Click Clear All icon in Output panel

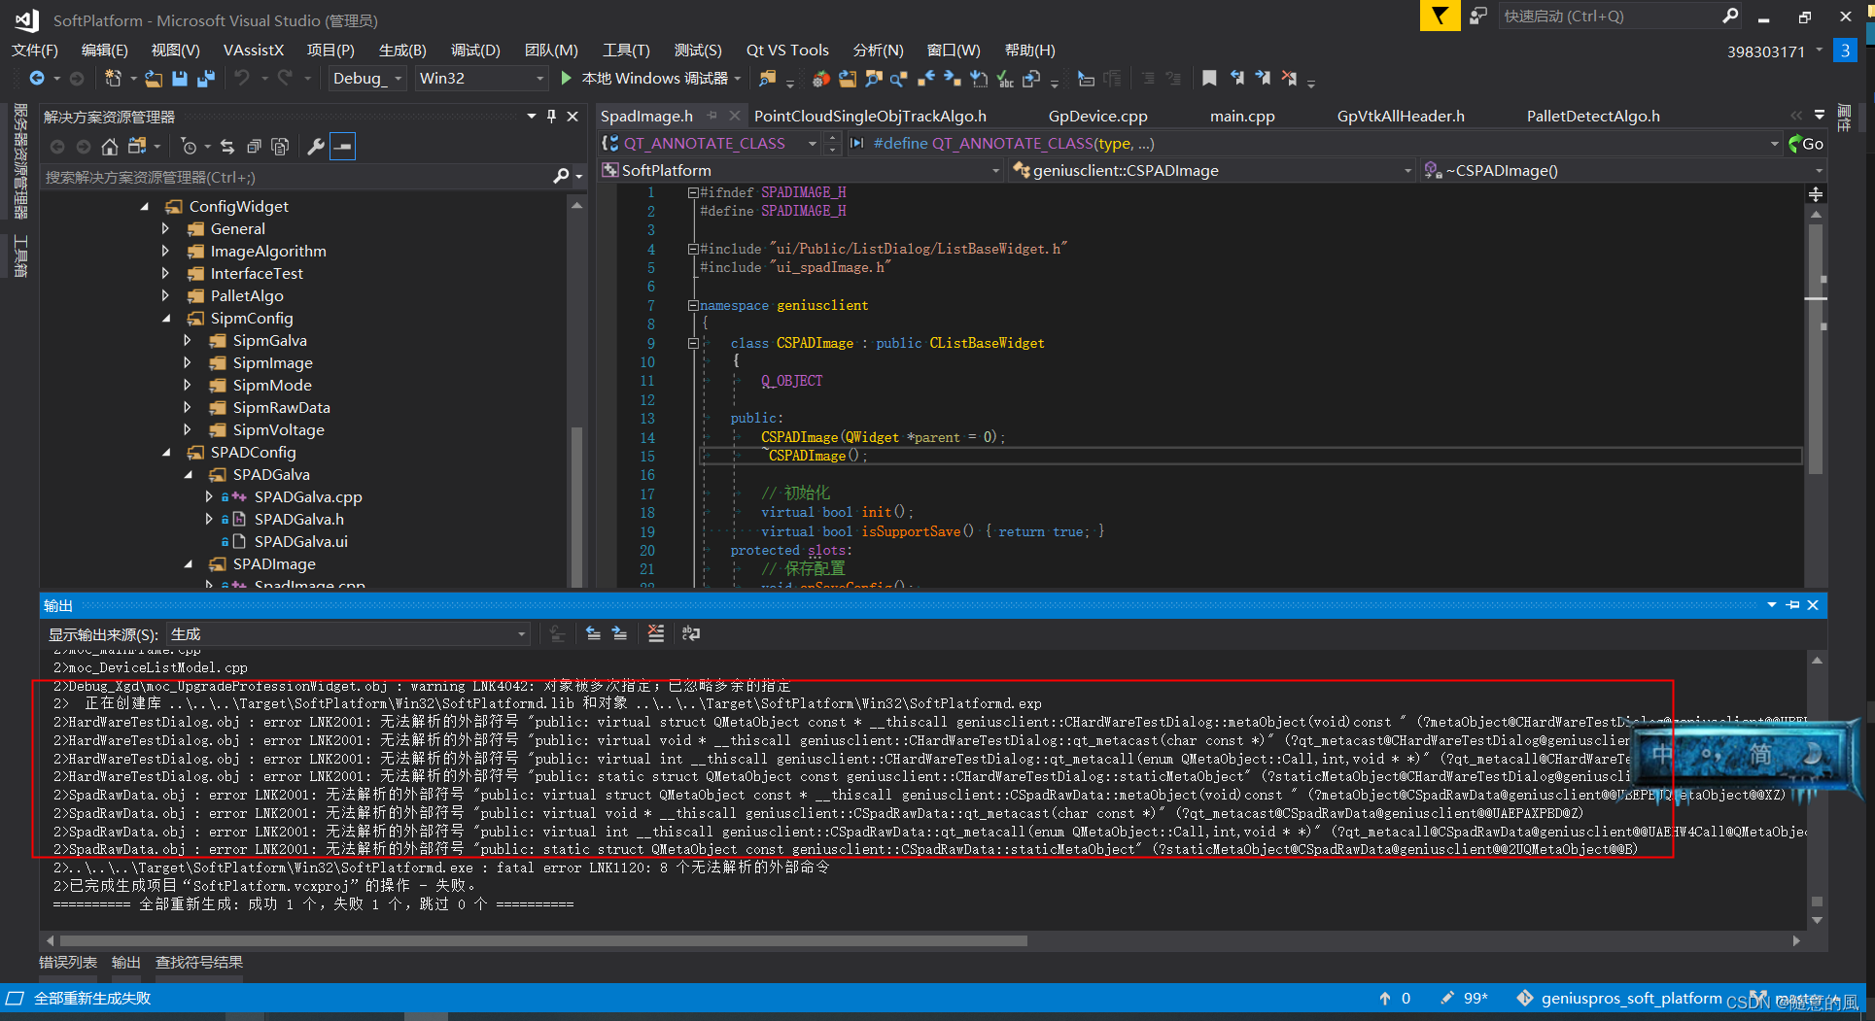point(656,633)
